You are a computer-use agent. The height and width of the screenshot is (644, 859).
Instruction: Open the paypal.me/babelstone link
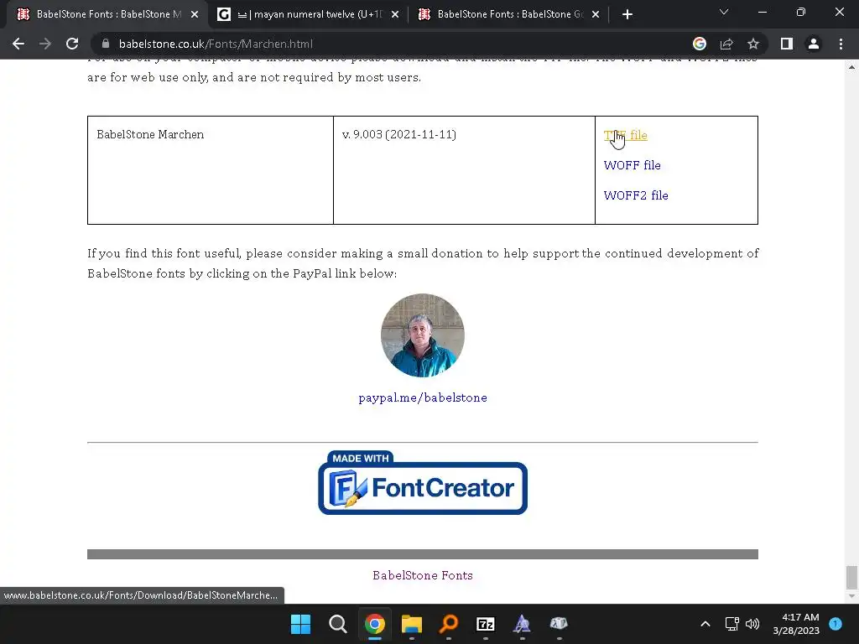[423, 397]
